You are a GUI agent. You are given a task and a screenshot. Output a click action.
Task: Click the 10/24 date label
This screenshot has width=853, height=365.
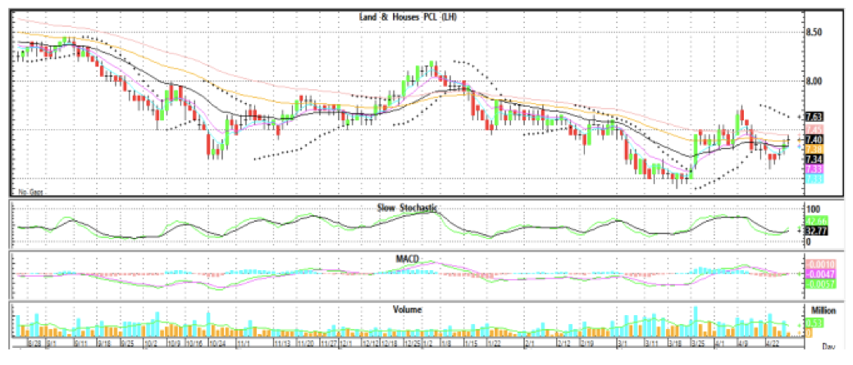(x=217, y=343)
